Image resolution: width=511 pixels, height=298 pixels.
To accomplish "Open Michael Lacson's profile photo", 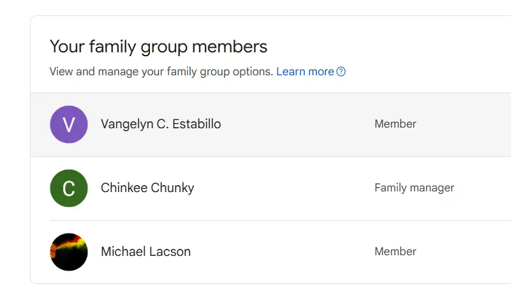I will coord(69,252).
